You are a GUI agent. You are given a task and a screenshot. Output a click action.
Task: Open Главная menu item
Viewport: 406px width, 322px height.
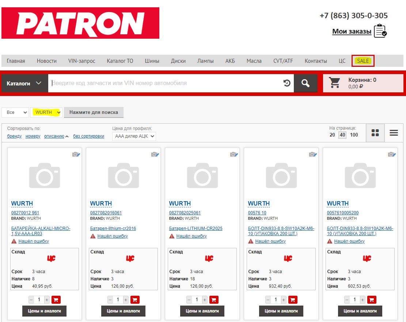pos(16,61)
